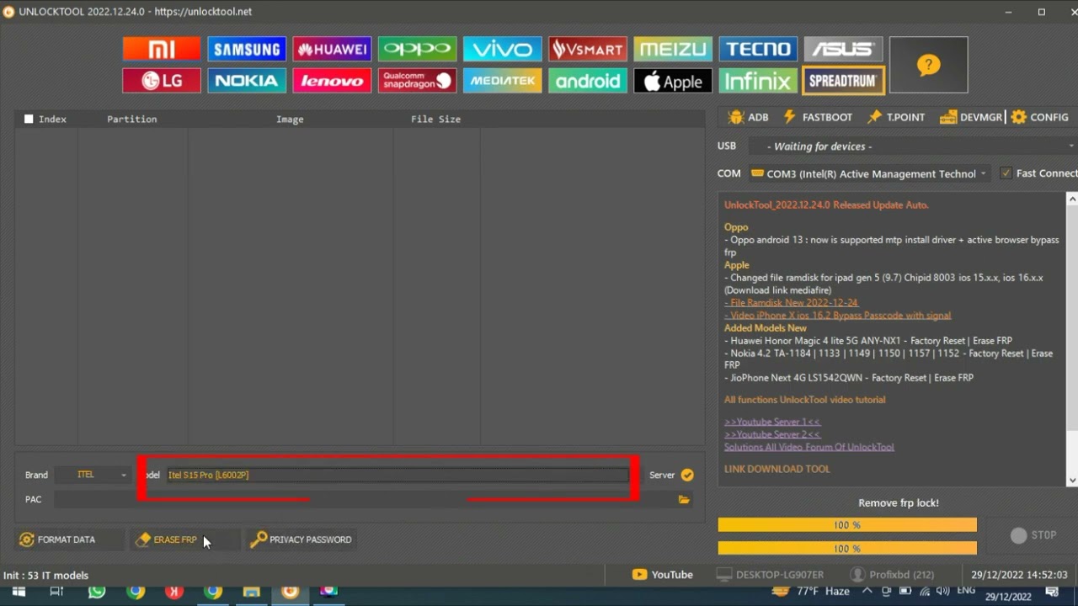Select the Tecno brand logo

[757, 49]
